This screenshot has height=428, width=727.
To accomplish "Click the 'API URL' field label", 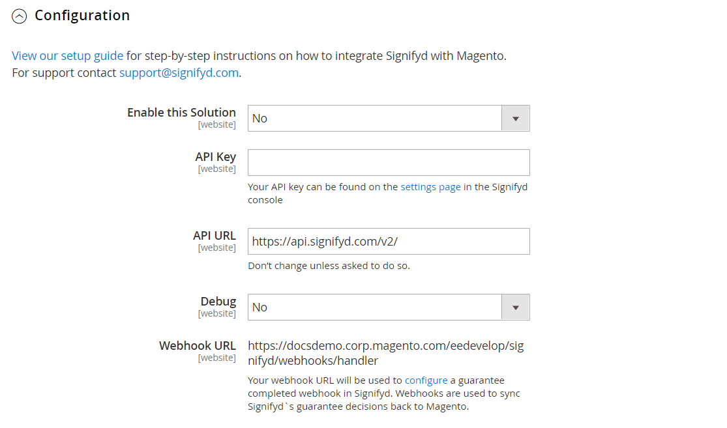I will [215, 236].
